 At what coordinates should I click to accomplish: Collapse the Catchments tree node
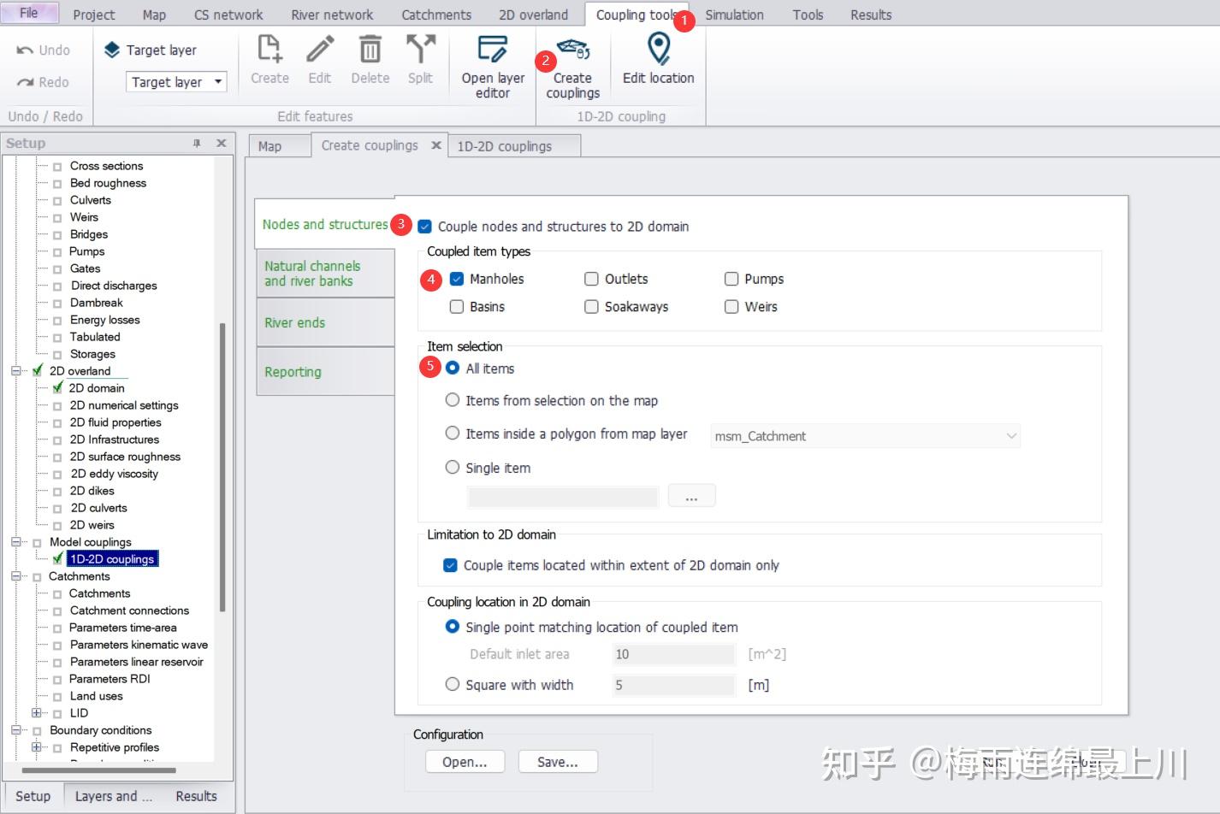(15, 576)
